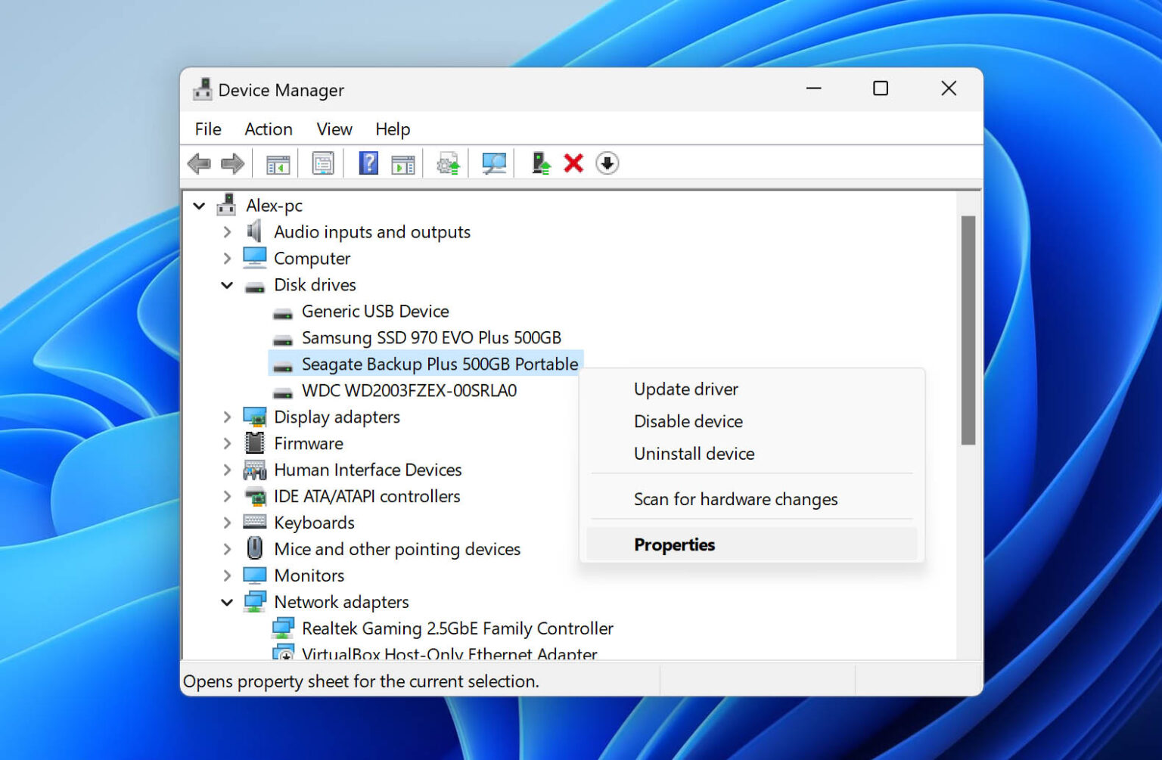The width and height of the screenshot is (1162, 760).
Task: Open the Action menu
Action: coord(268,129)
